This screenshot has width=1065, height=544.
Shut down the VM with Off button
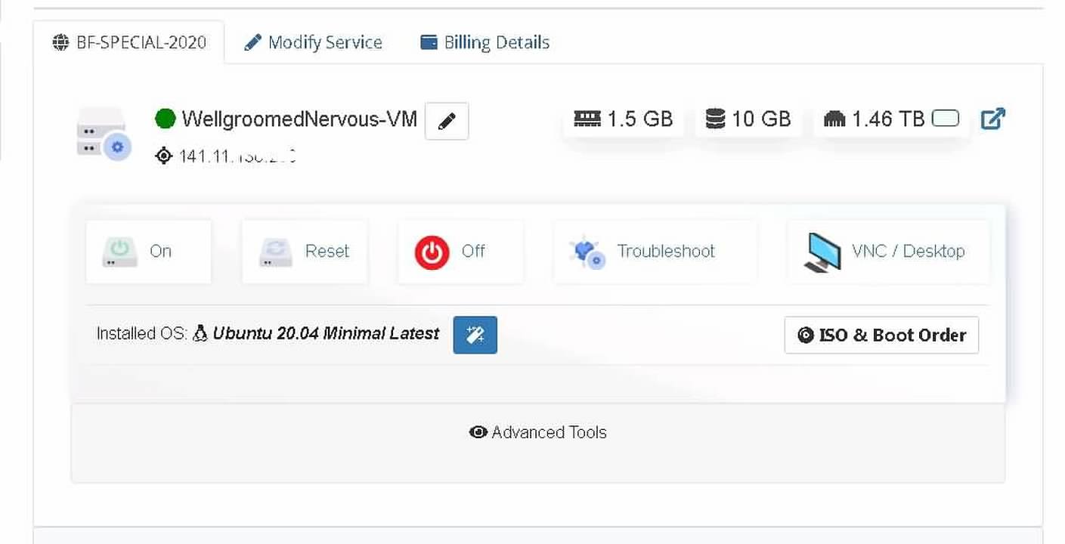(460, 252)
